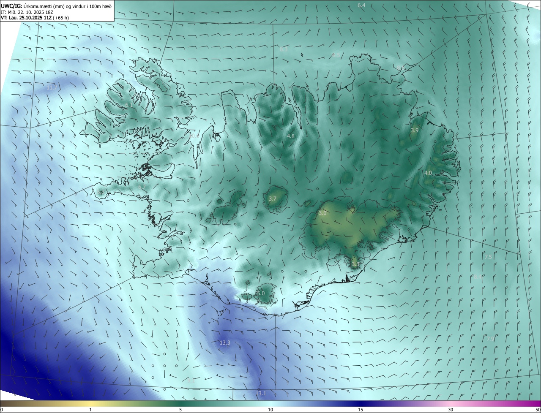The height and width of the screenshot is (413, 541).
Task: Click the color scale at the 10 mark
Action: coord(270,403)
